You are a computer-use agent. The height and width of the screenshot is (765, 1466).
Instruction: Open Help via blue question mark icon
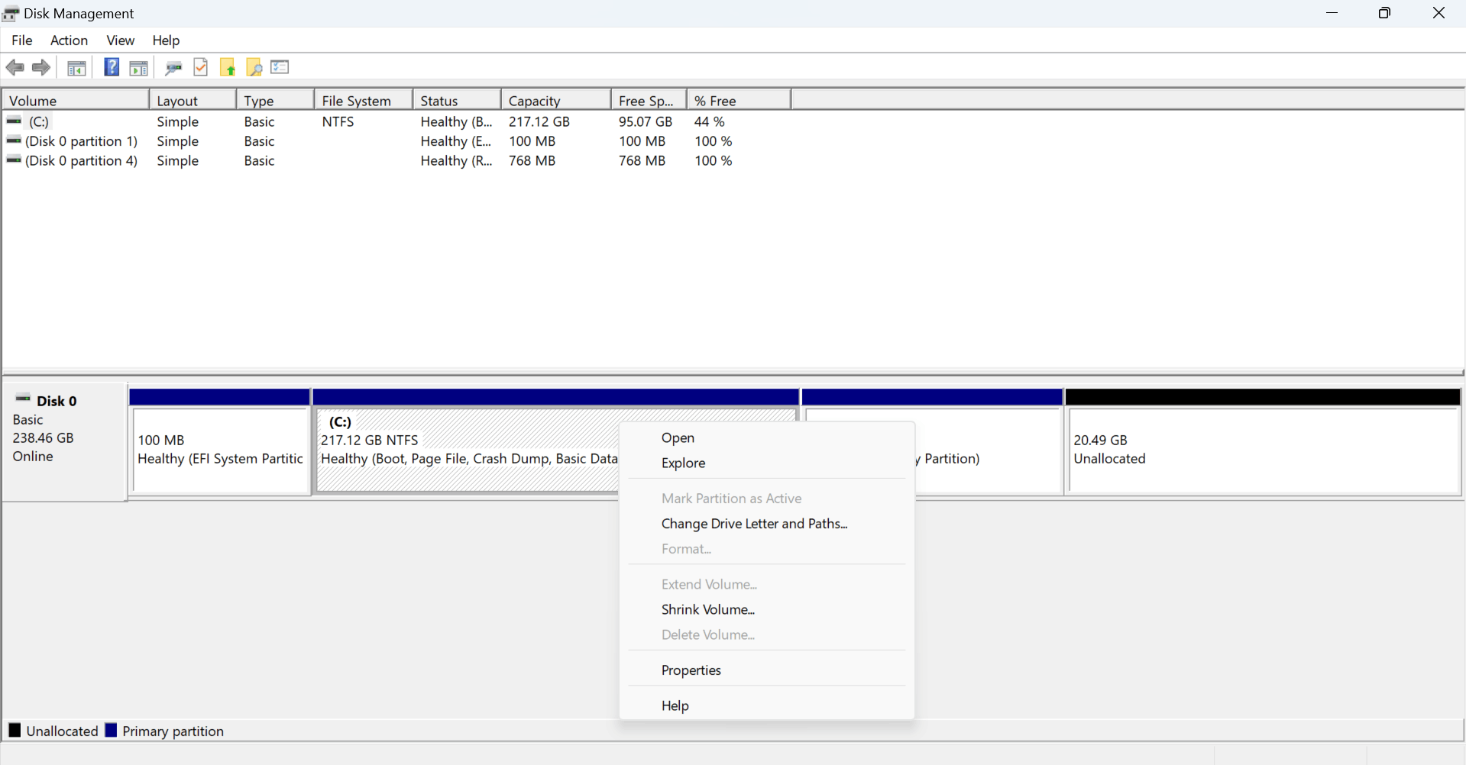coord(112,67)
